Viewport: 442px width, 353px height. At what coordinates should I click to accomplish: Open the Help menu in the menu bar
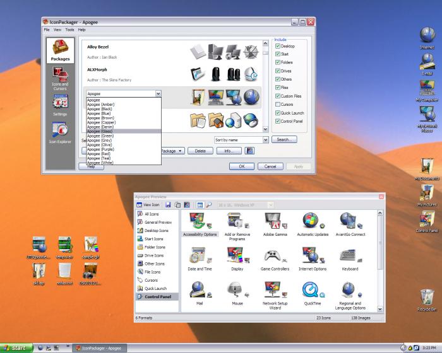pyautogui.click(x=81, y=30)
